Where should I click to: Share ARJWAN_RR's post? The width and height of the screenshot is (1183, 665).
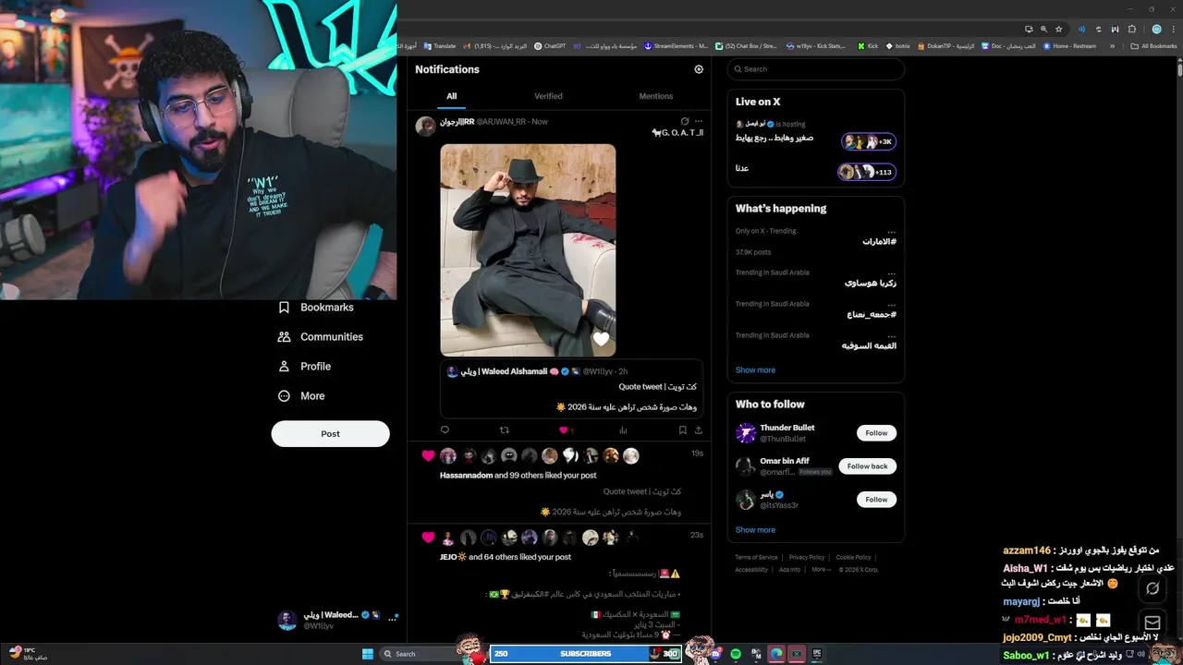[x=698, y=429]
